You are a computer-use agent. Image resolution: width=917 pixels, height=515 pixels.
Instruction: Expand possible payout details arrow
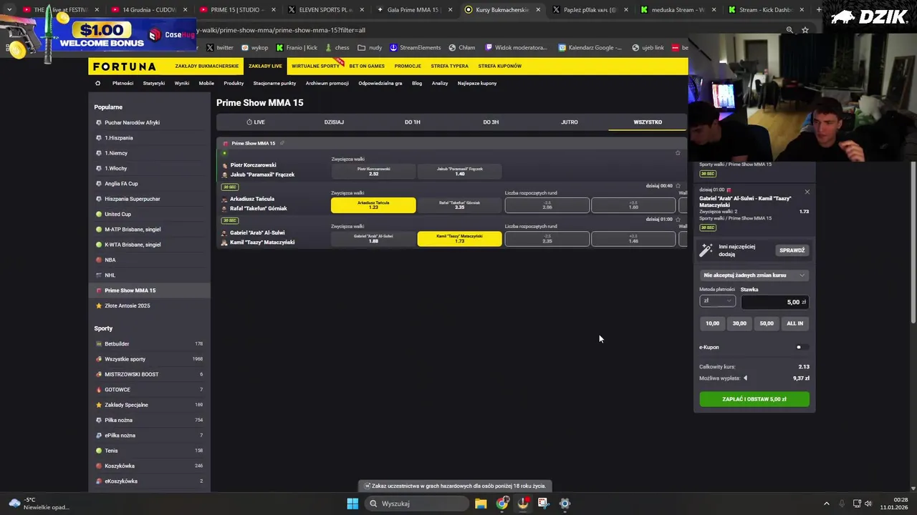tap(745, 378)
